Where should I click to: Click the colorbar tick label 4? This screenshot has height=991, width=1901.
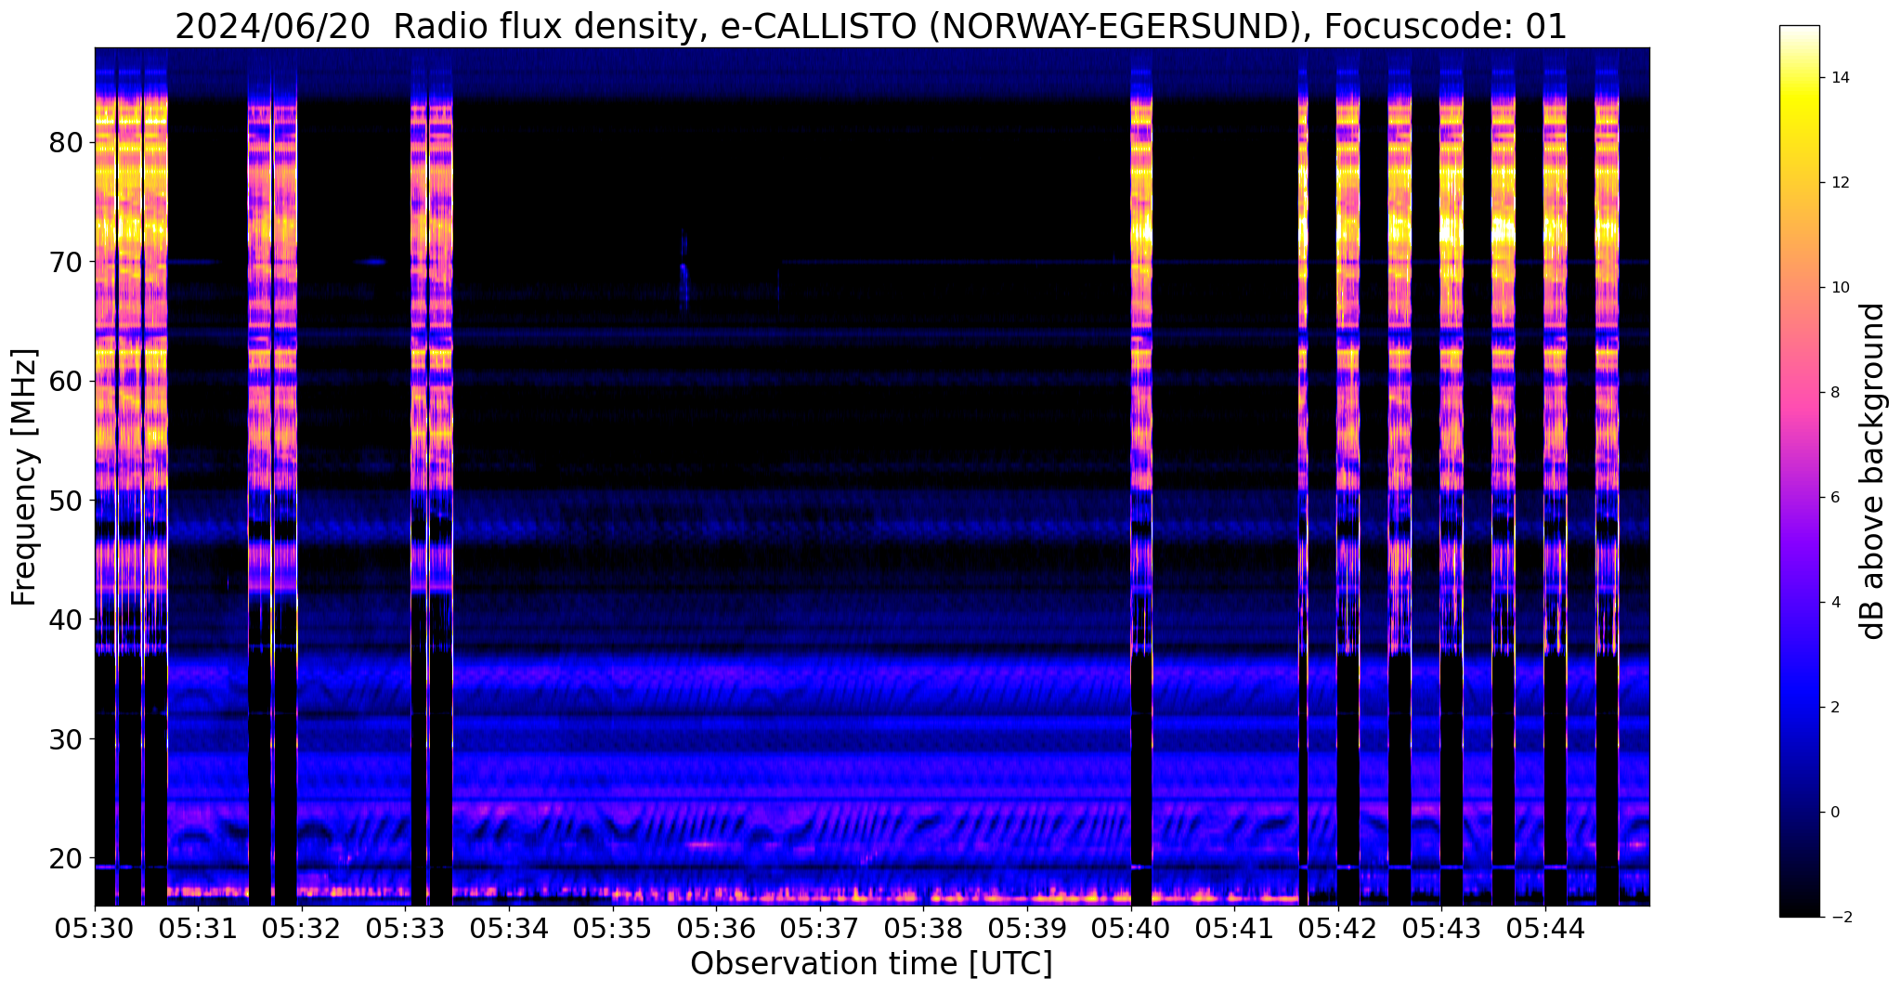tap(1833, 603)
